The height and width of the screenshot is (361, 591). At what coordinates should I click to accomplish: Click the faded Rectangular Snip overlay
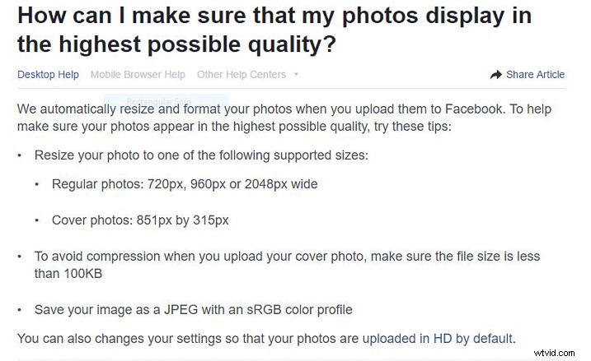166,101
